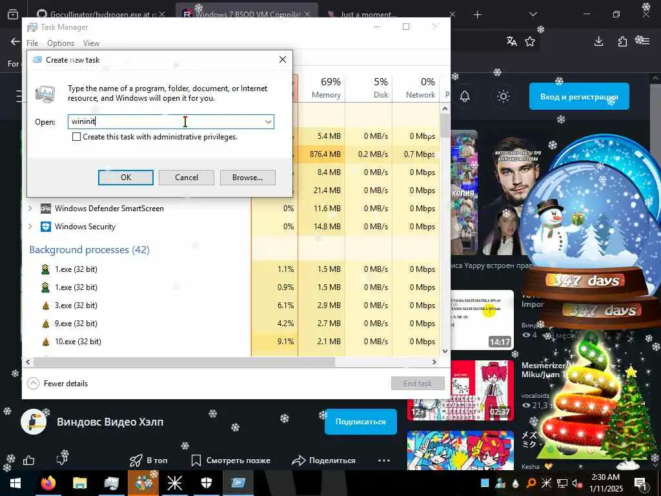Open Task Manager View menu
The width and height of the screenshot is (661, 496).
pyautogui.click(x=91, y=43)
